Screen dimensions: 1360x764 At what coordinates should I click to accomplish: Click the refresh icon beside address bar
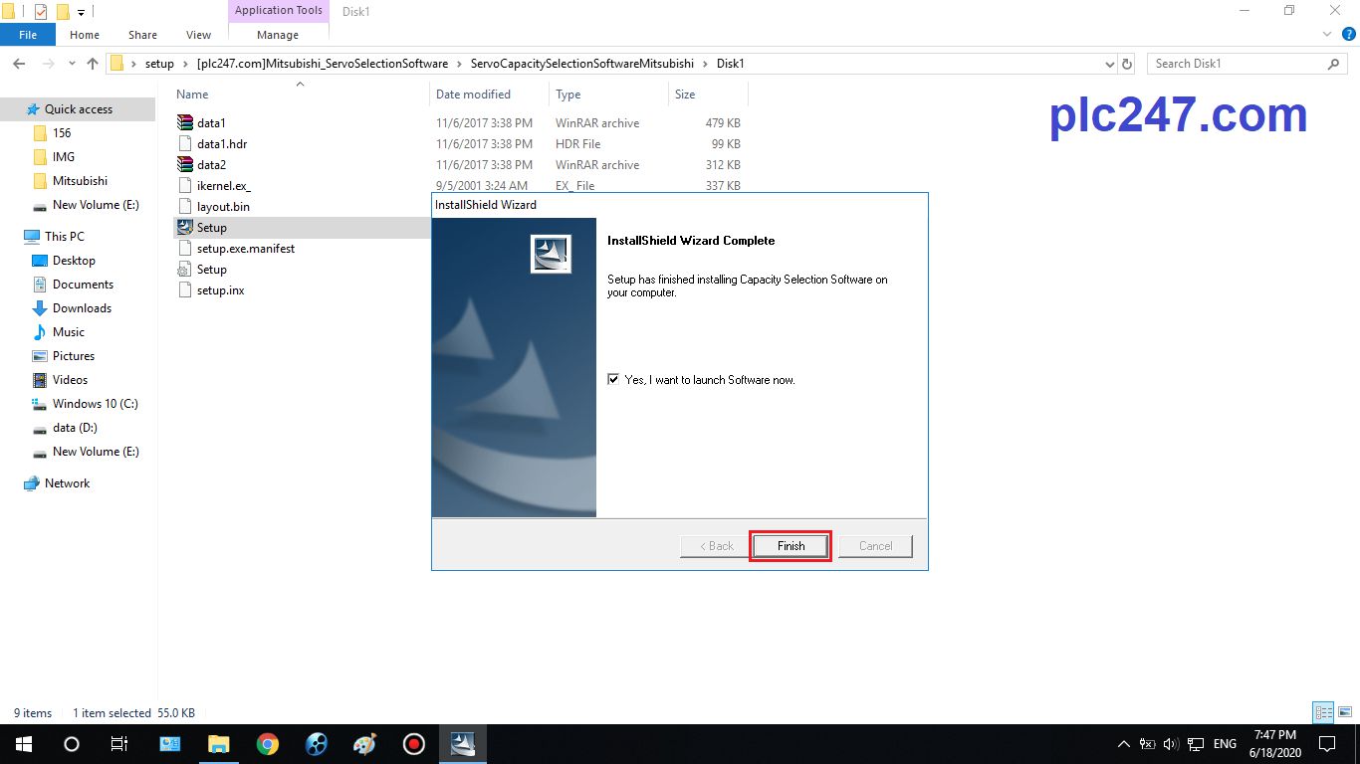coord(1127,64)
